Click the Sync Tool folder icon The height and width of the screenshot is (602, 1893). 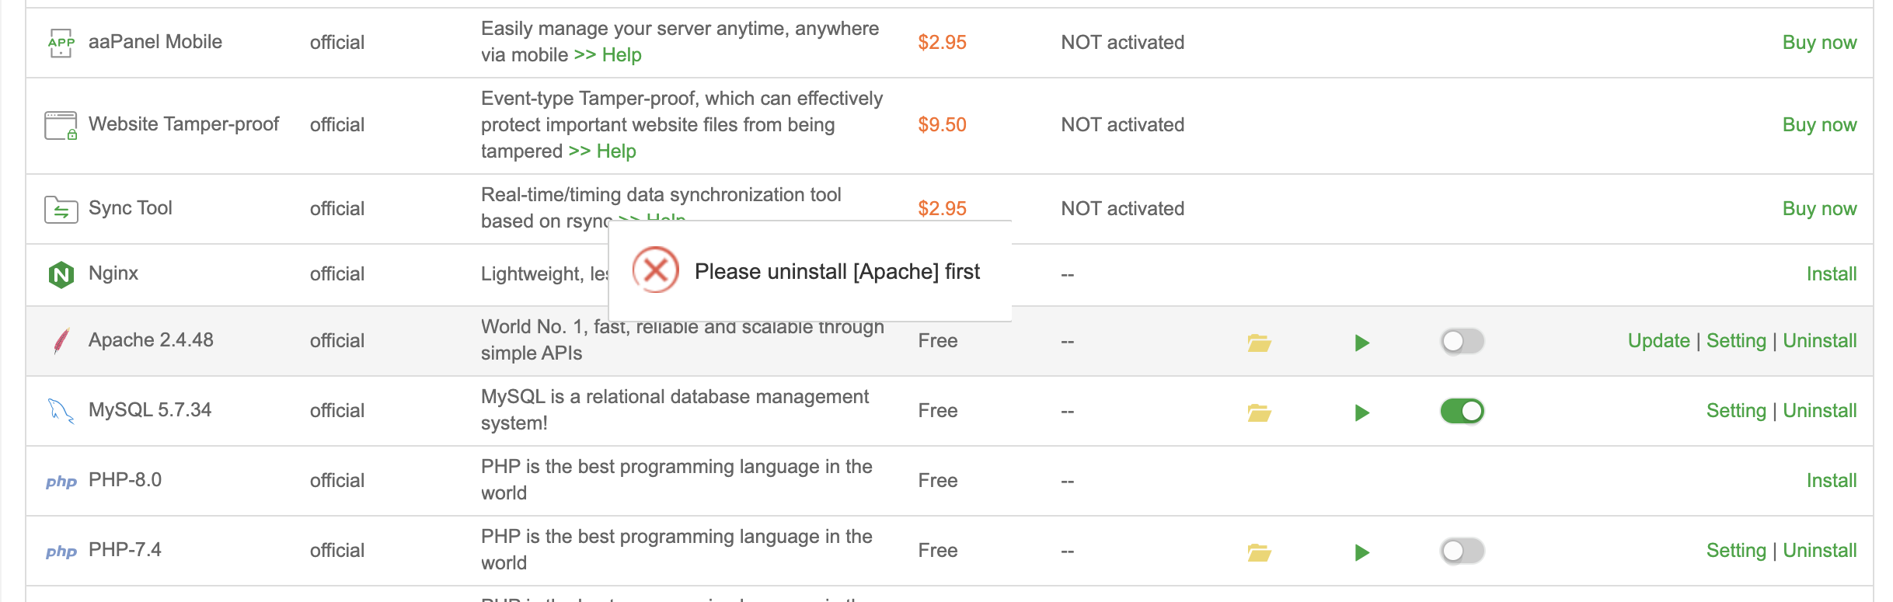pos(61,209)
